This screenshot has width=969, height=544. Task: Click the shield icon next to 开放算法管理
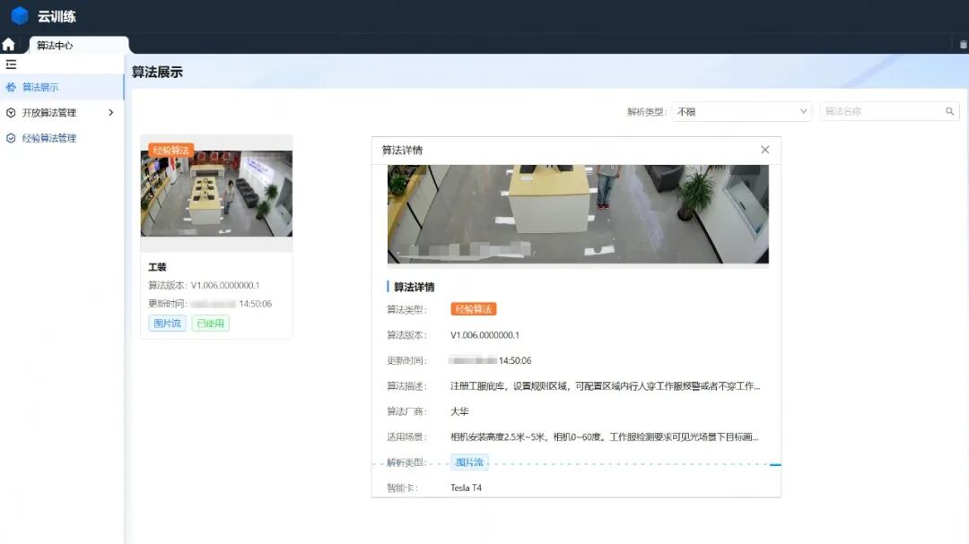[11, 112]
